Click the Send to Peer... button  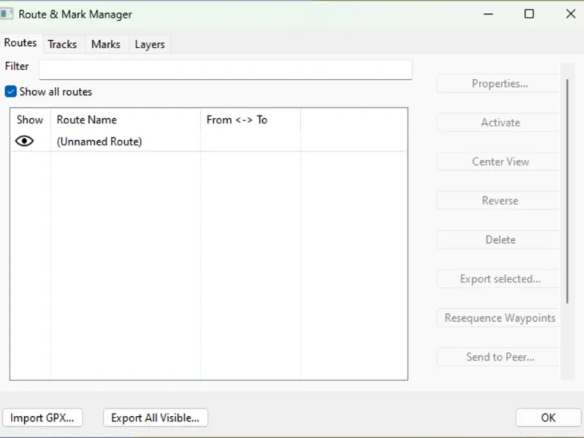coord(499,357)
